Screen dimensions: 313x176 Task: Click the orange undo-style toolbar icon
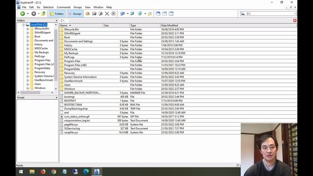click(x=88, y=14)
